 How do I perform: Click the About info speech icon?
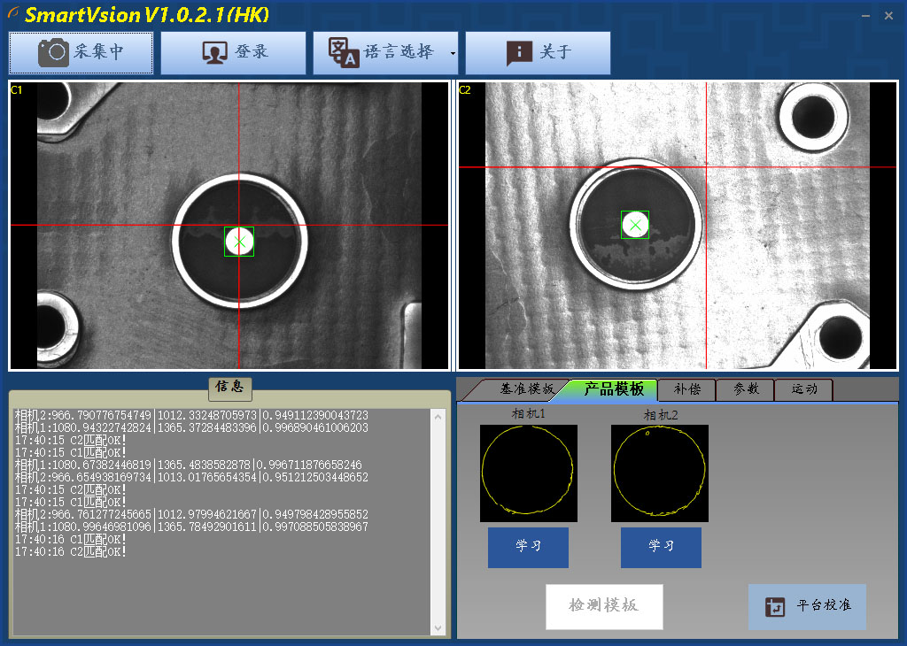tap(519, 53)
